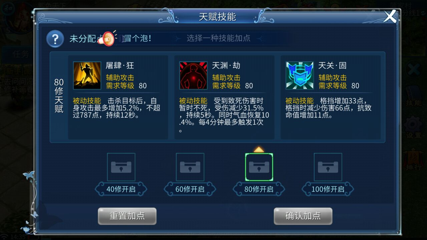Select the locked 40修 talent slot

[x=121, y=167]
